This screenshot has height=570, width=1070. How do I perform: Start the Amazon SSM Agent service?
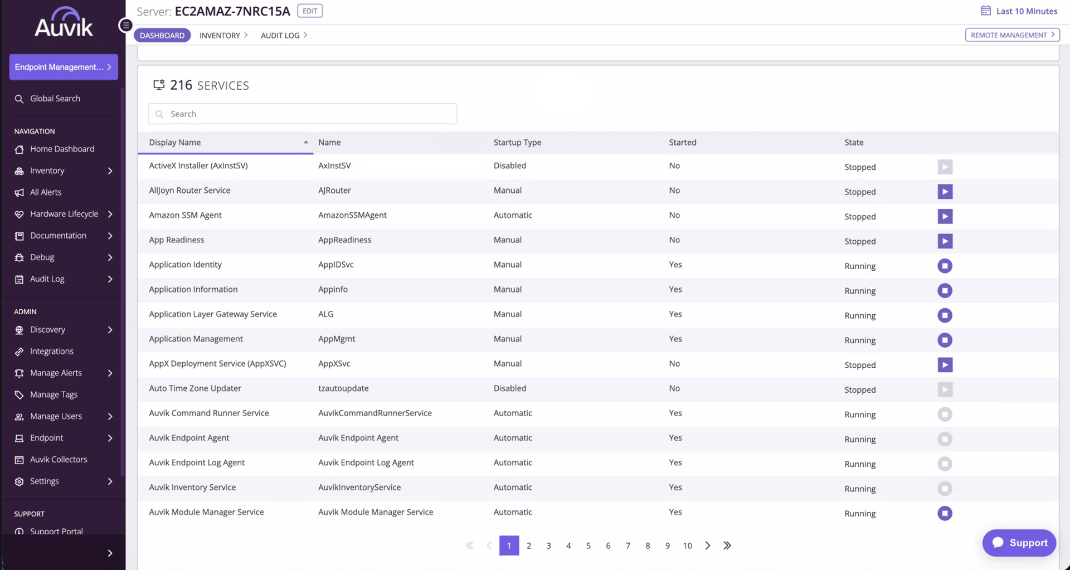pos(945,216)
